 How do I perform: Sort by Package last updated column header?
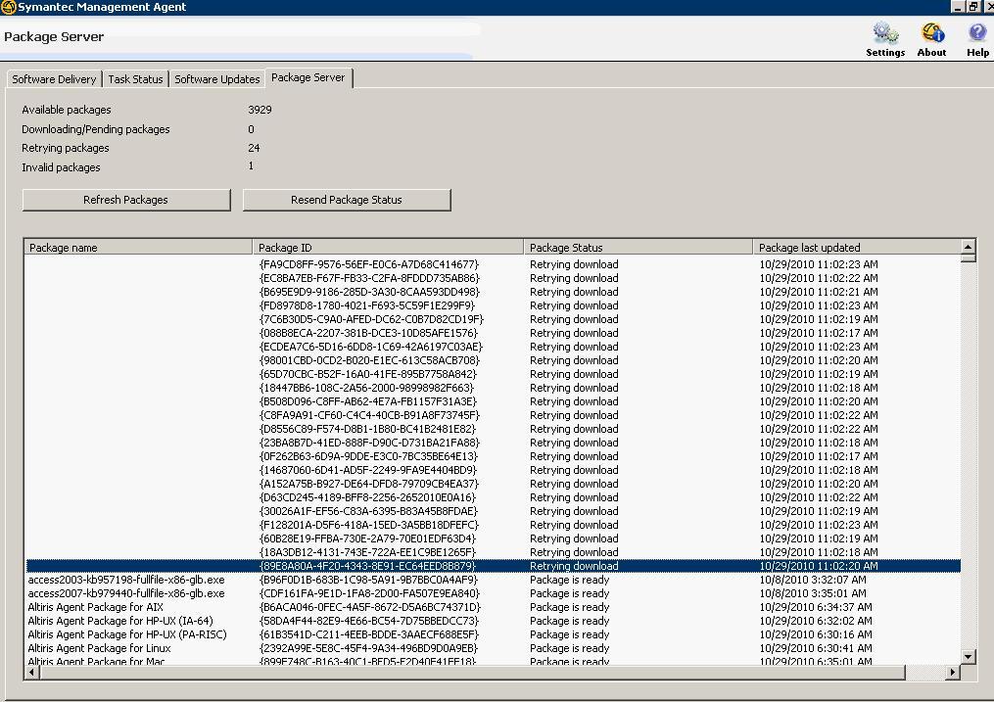(857, 248)
